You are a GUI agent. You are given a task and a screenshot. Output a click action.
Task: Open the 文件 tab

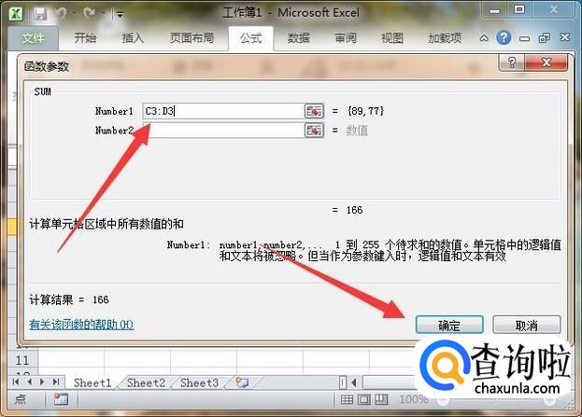(x=33, y=38)
